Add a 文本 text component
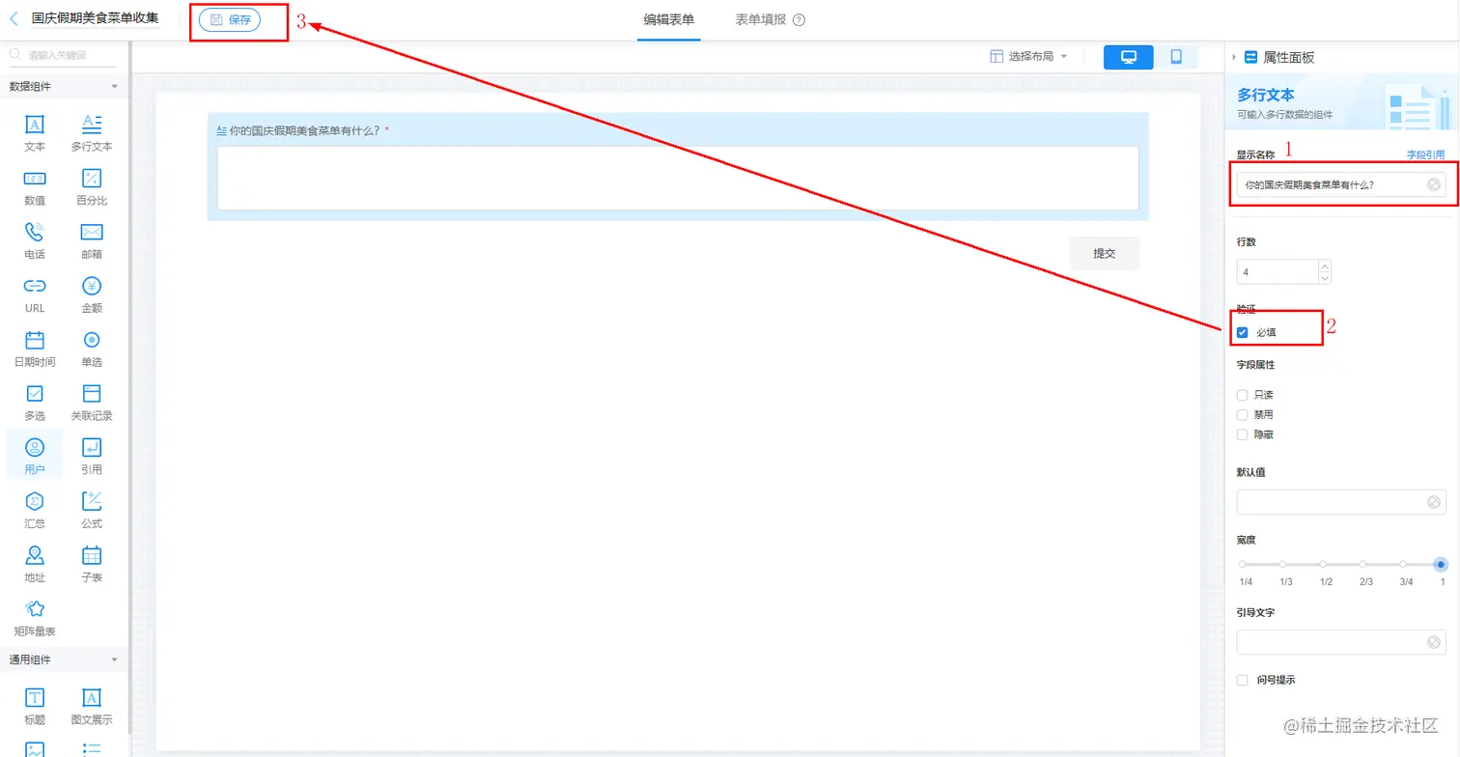The width and height of the screenshot is (1460, 757). coord(35,133)
